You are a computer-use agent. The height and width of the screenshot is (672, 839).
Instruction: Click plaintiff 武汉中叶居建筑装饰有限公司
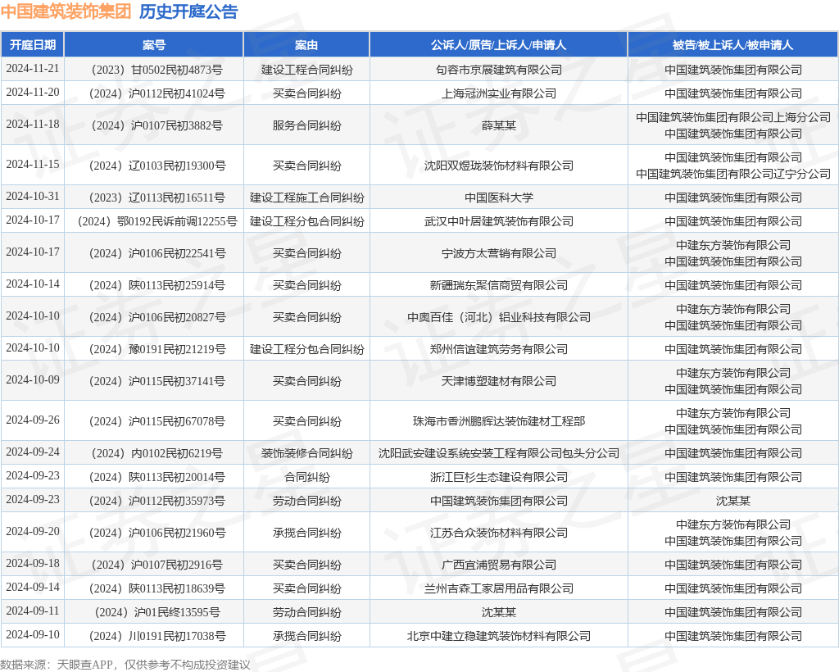click(499, 221)
